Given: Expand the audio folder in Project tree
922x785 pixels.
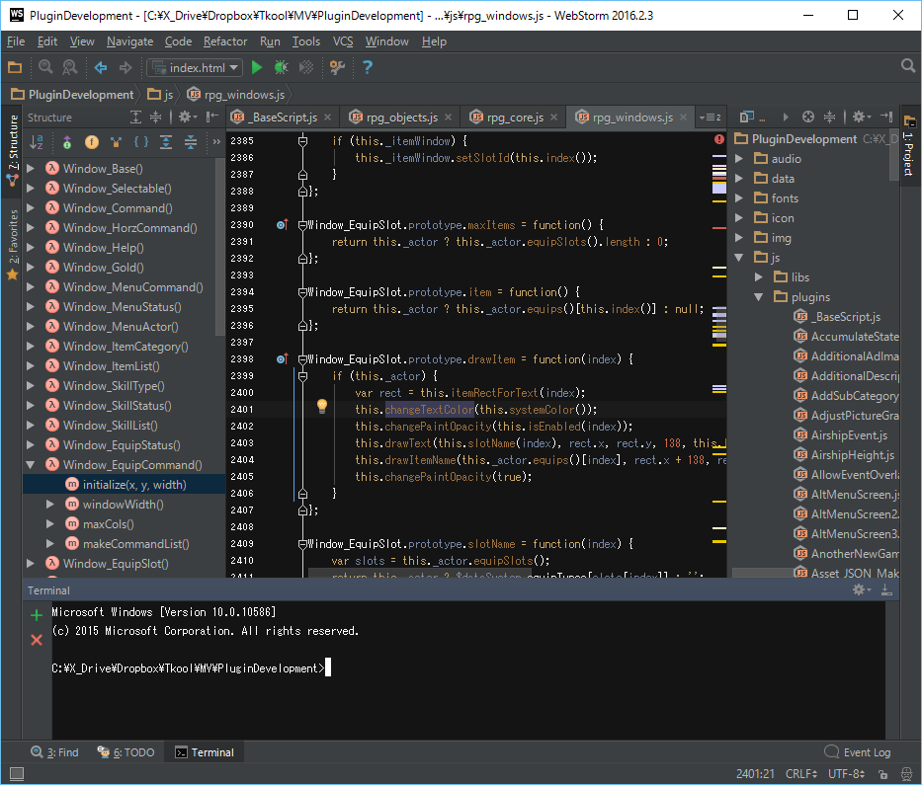Looking at the screenshot, I should coord(740,159).
